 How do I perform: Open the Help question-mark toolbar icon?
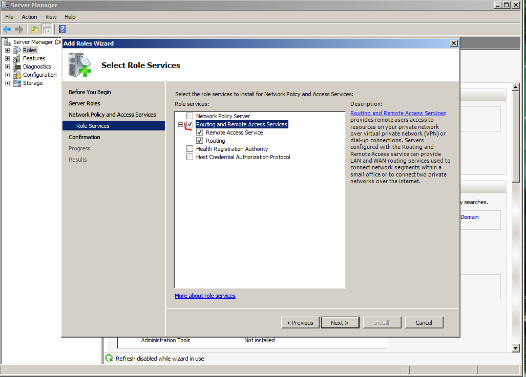(62, 30)
